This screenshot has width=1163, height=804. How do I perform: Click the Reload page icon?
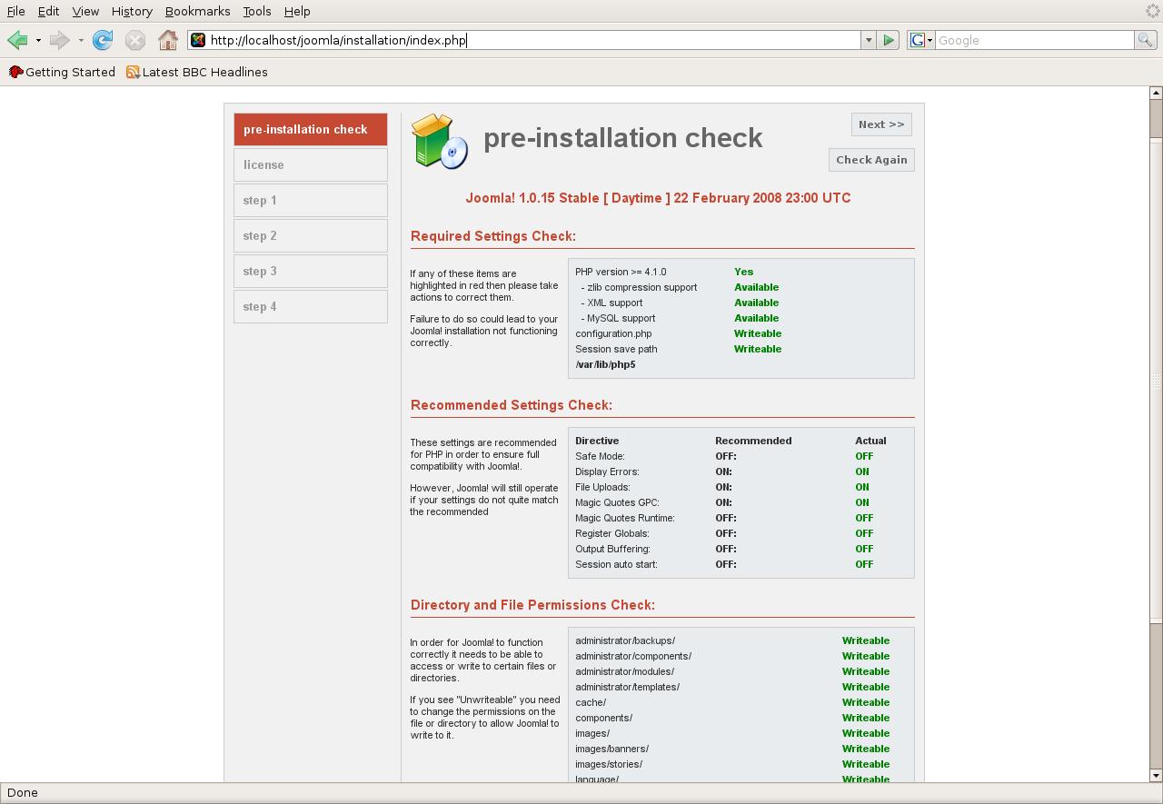tap(103, 40)
